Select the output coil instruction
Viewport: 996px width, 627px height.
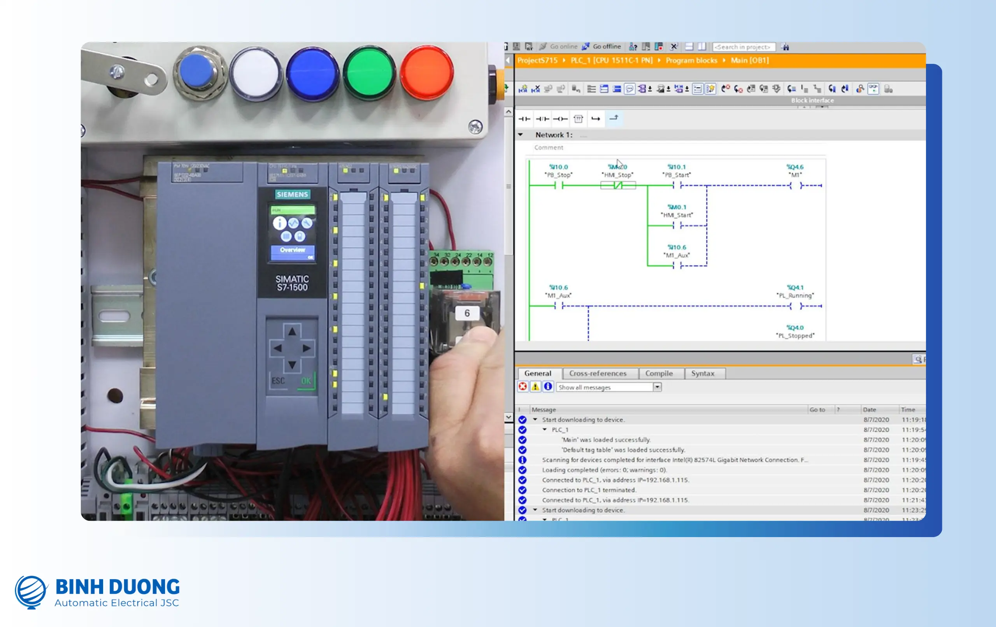(560, 119)
